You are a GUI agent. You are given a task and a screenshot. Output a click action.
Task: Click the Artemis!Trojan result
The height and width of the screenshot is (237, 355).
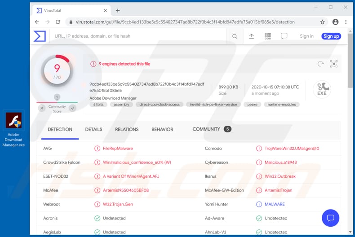[278, 190]
